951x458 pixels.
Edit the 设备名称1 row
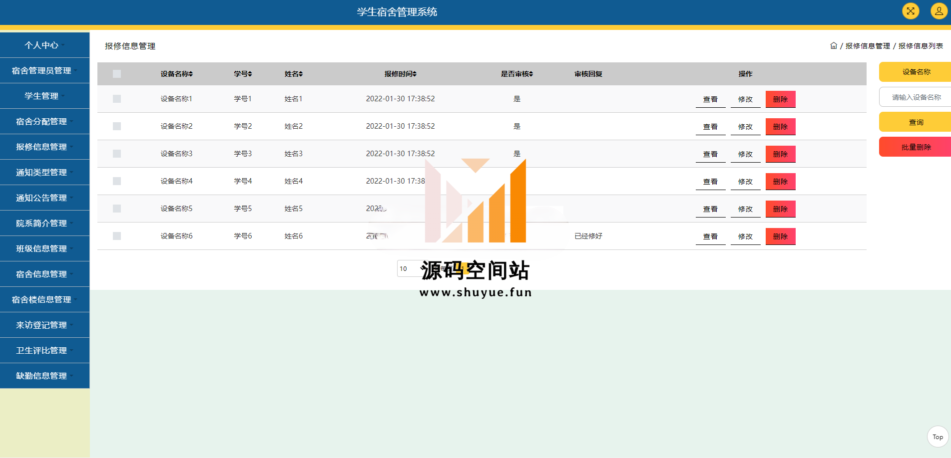click(745, 99)
